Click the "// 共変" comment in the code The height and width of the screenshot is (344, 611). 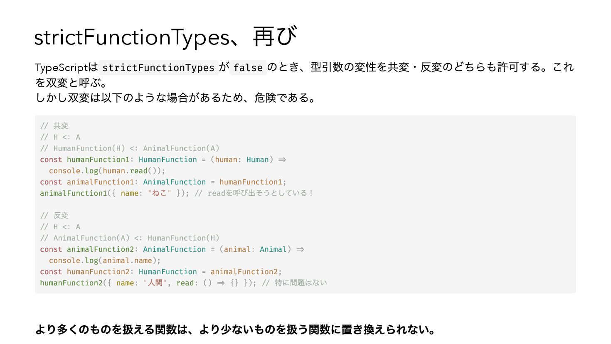[54, 126]
